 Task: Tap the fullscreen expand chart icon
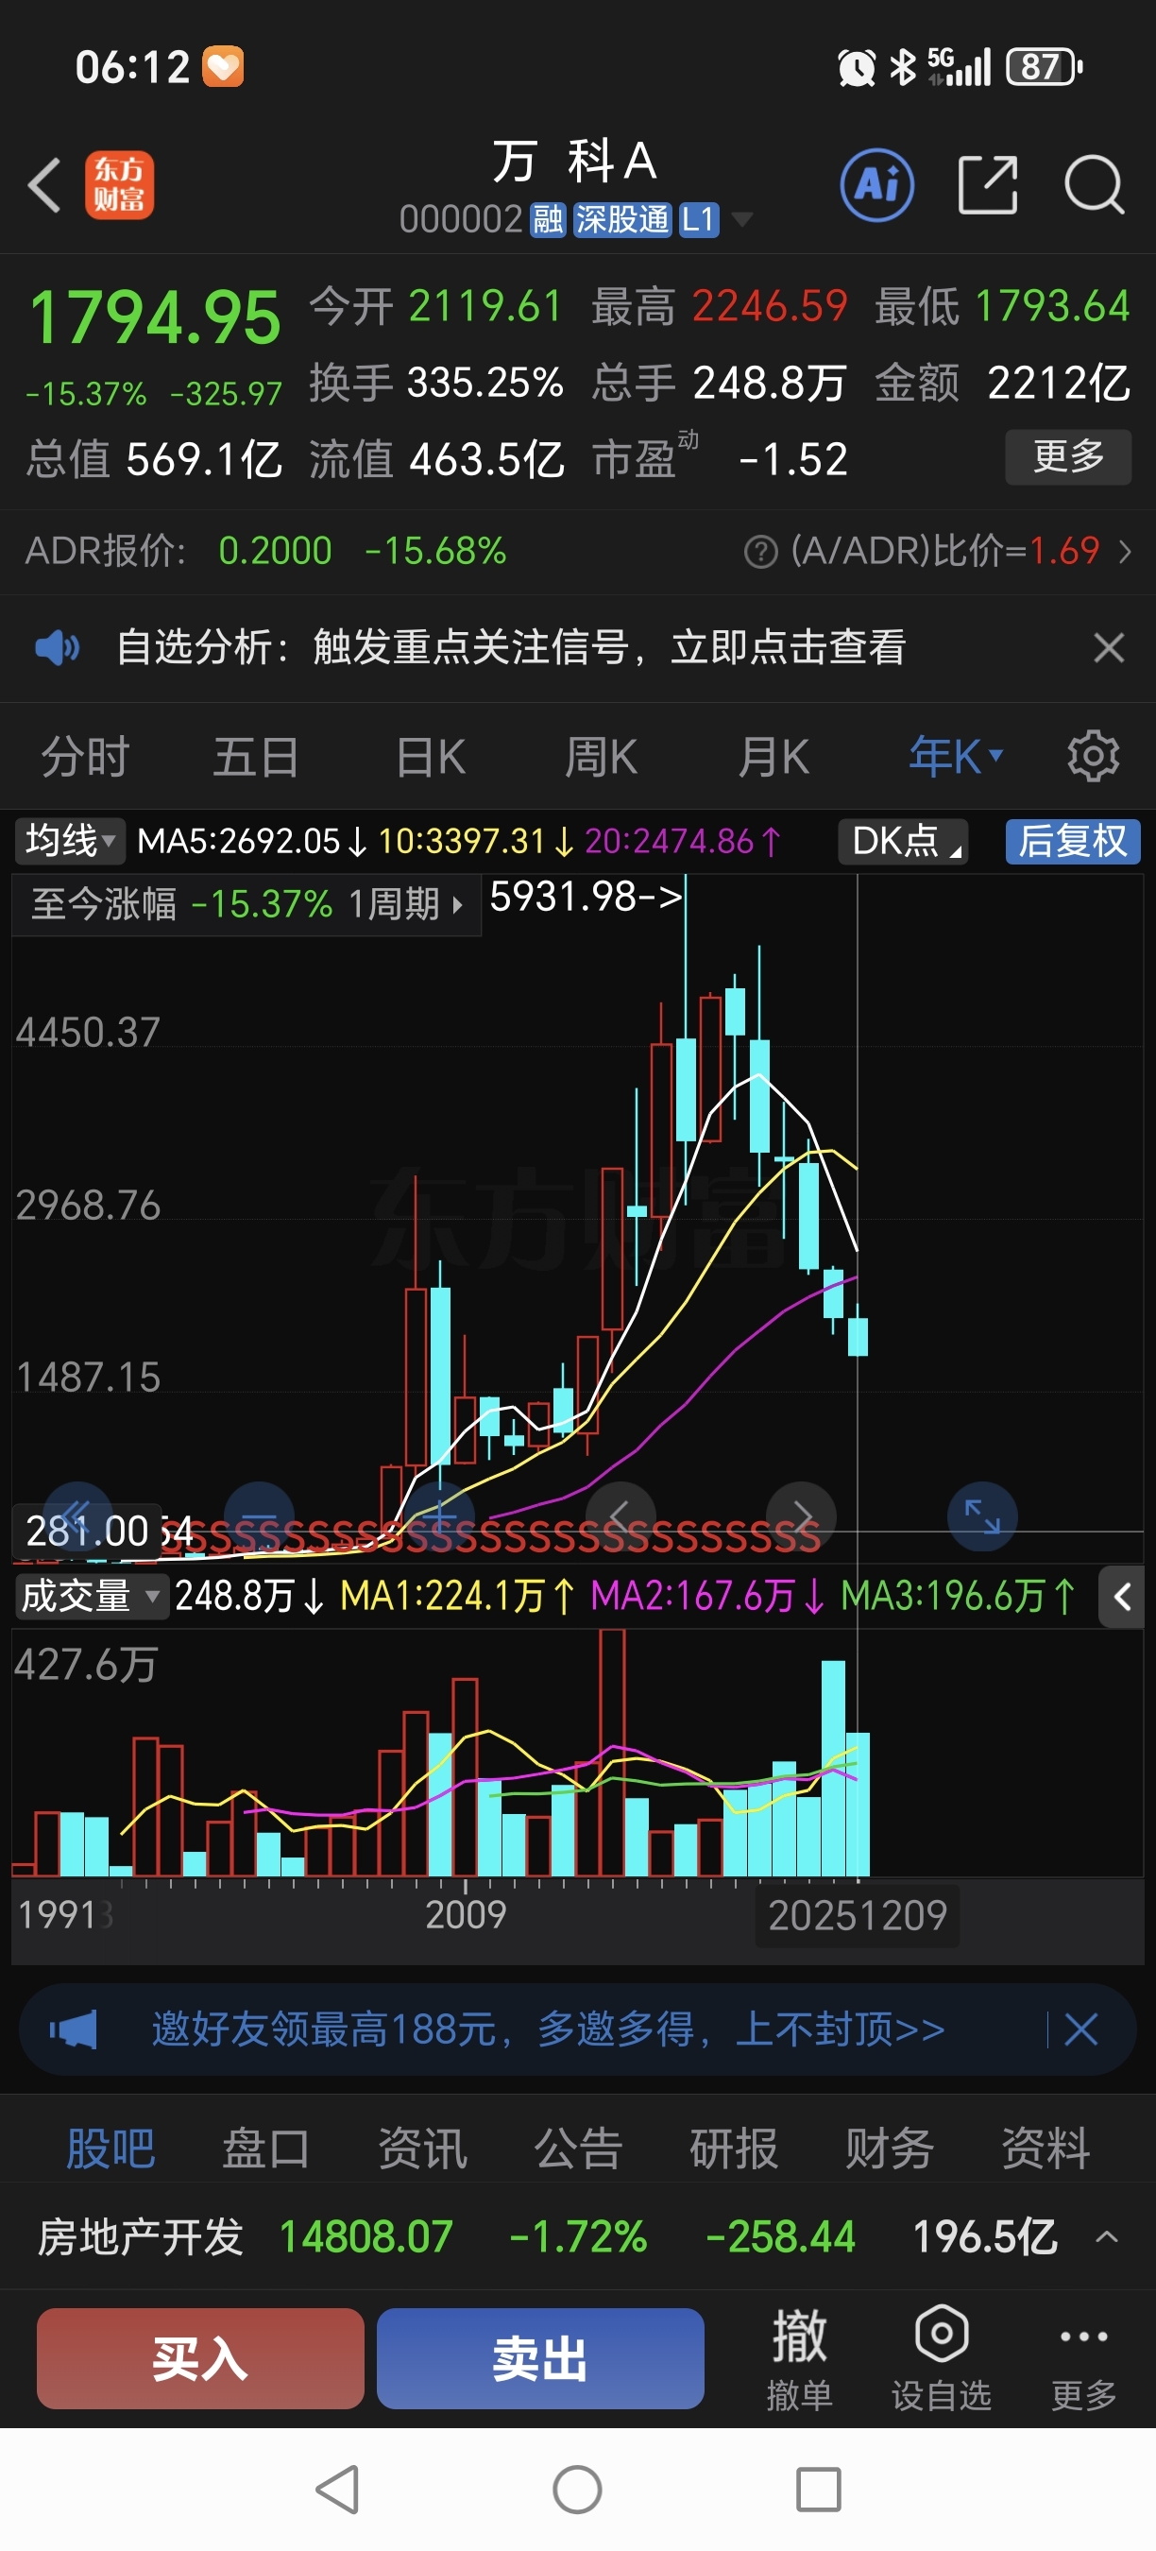[x=982, y=1516]
